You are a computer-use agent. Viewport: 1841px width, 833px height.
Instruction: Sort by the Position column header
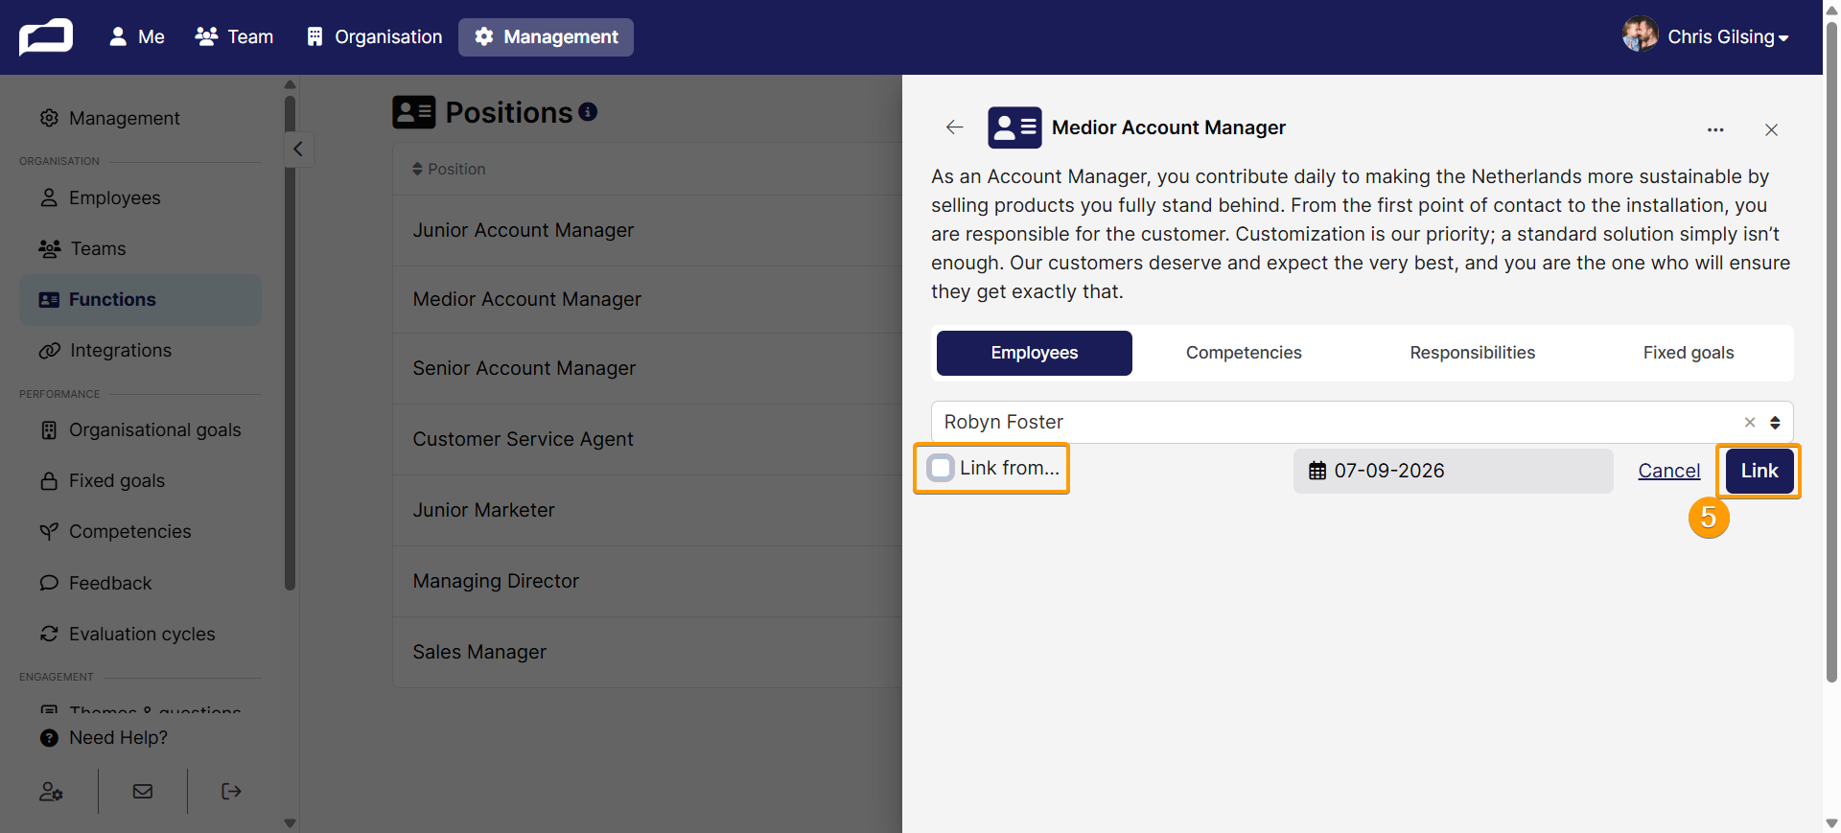tap(449, 169)
